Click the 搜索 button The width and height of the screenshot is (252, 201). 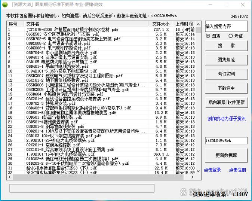pos(226,46)
